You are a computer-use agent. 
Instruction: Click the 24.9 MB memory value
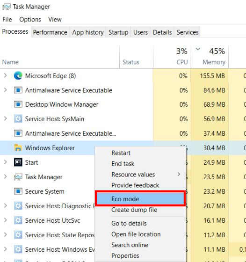pos(214,162)
